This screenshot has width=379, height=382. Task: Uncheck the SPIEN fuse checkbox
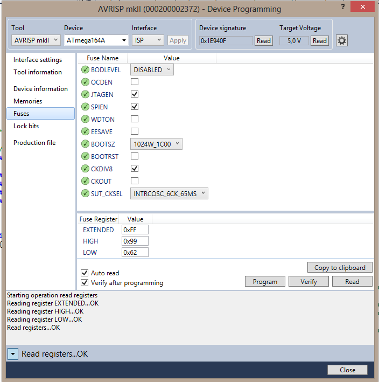pos(135,107)
